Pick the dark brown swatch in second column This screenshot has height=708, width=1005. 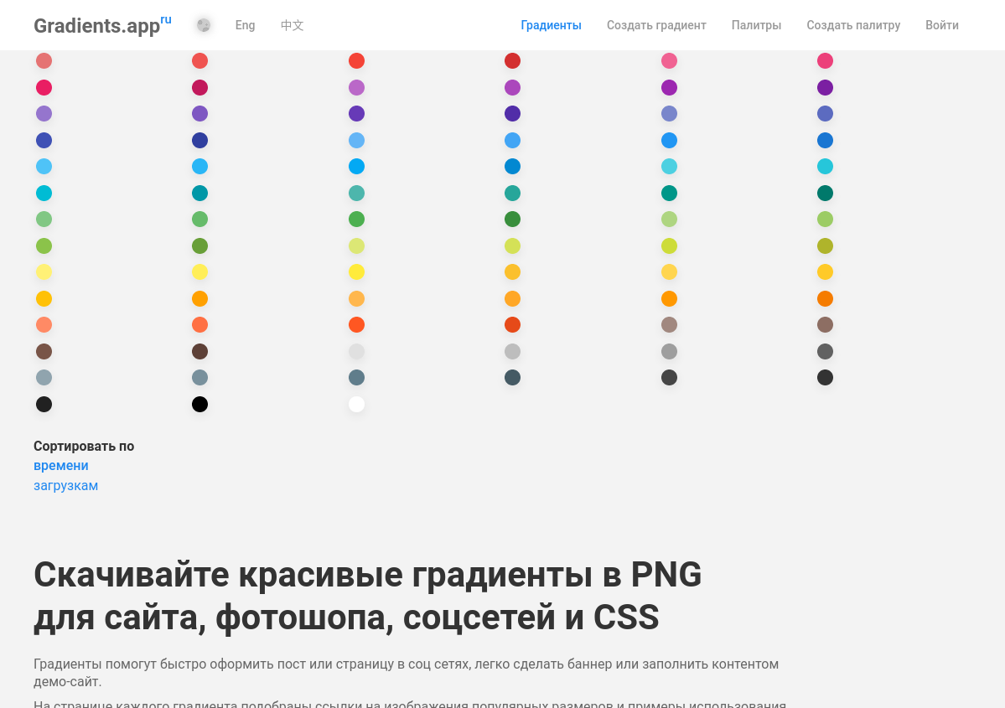tap(200, 351)
